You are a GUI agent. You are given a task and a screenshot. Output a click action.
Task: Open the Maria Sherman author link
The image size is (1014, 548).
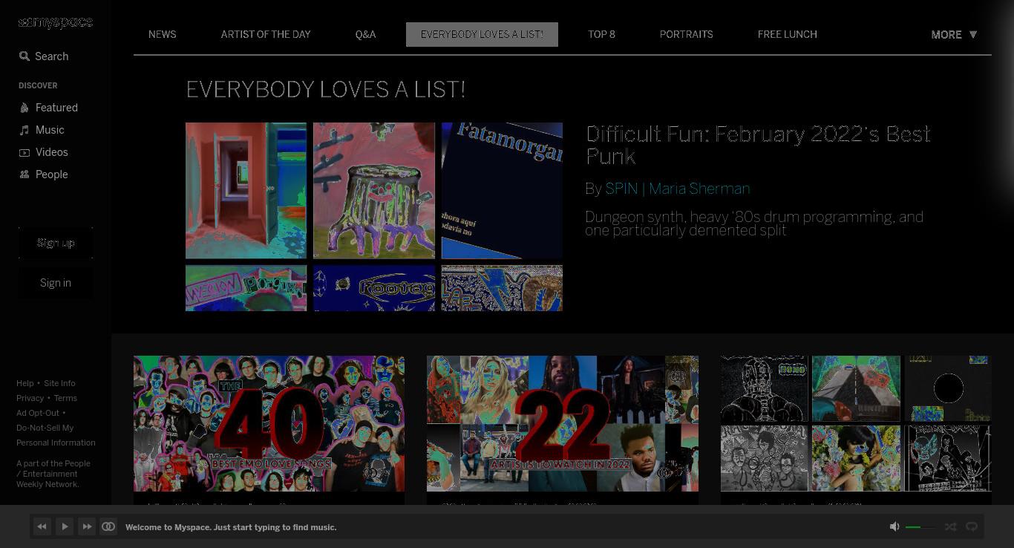coord(699,189)
